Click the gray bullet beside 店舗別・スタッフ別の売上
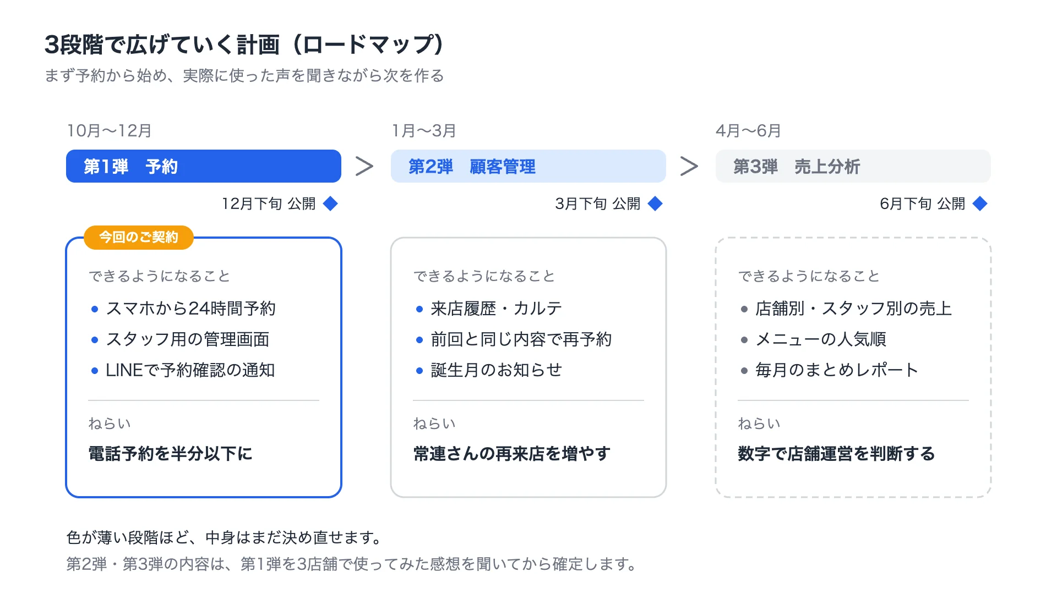Screen dimensions: 1057x594 pyautogui.click(x=744, y=309)
